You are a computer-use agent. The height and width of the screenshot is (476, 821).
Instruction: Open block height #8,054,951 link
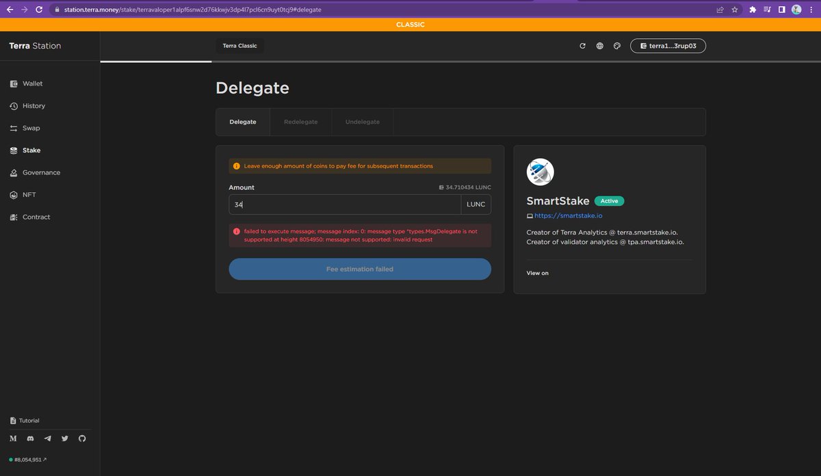click(28, 460)
